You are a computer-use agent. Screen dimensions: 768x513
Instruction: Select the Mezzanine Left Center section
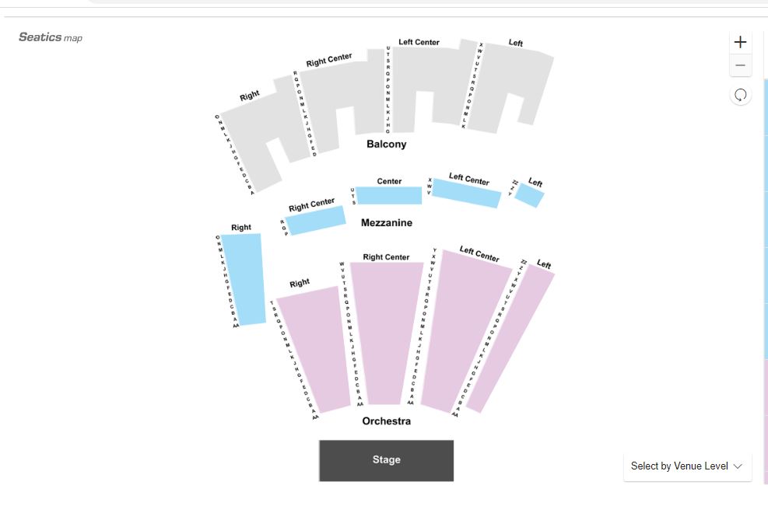[466, 194]
